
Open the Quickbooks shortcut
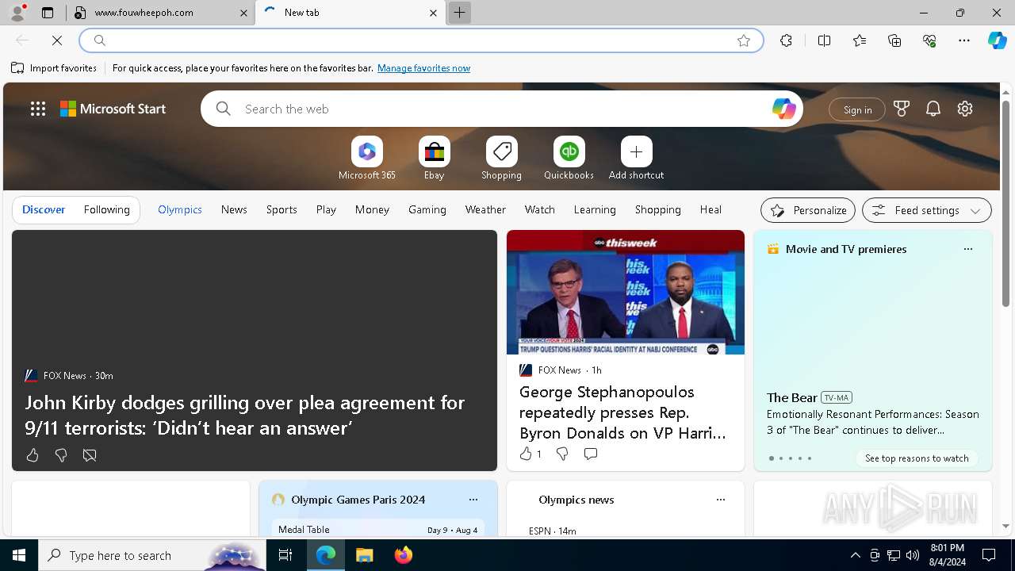(569, 159)
